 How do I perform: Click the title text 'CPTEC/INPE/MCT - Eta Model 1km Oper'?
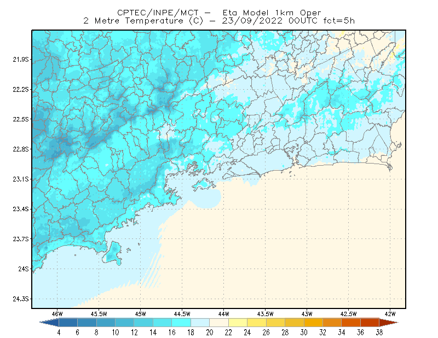pos(219,13)
